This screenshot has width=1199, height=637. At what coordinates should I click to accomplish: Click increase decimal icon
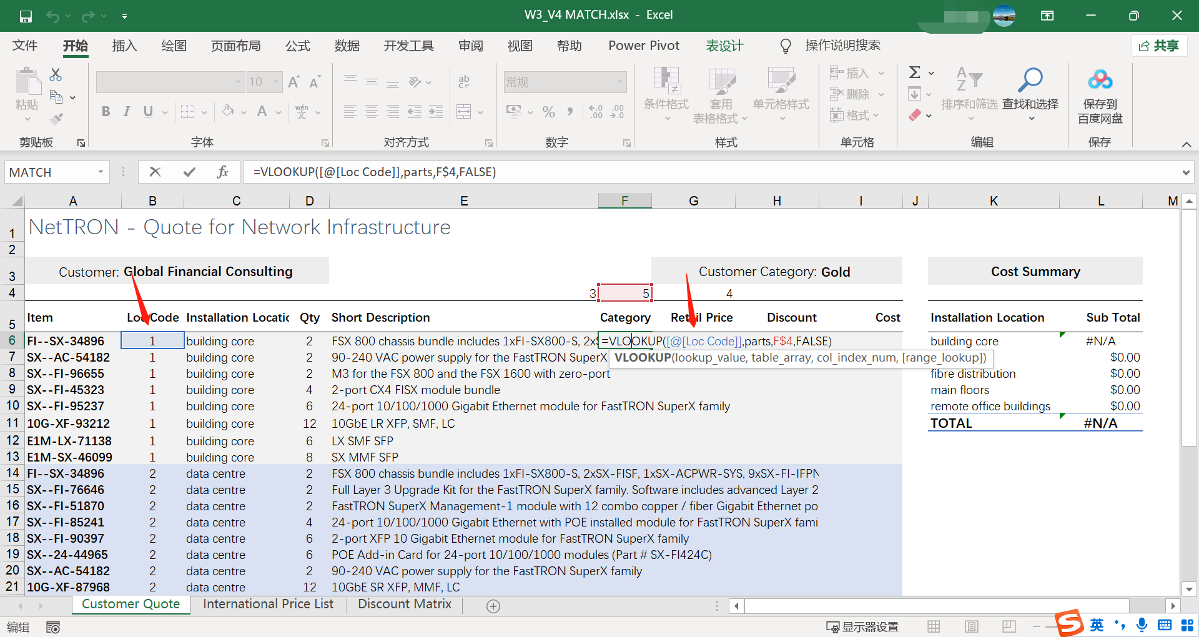[596, 112]
